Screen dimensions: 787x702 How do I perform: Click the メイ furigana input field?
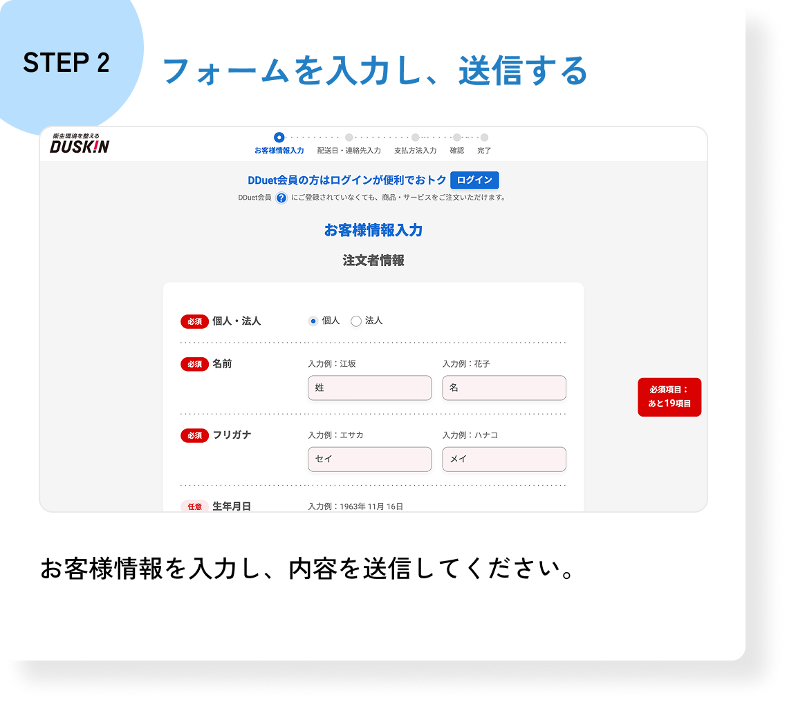point(503,459)
